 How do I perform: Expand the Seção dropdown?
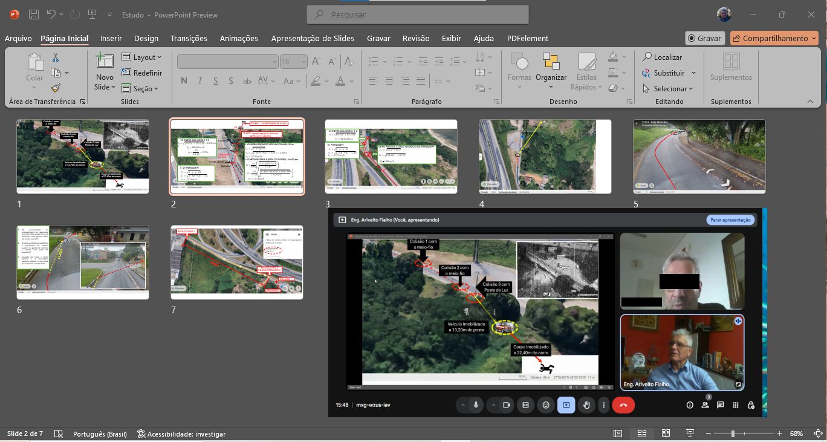point(140,89)
